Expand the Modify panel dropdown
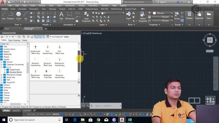219x123 pixels. pos(47,25)
